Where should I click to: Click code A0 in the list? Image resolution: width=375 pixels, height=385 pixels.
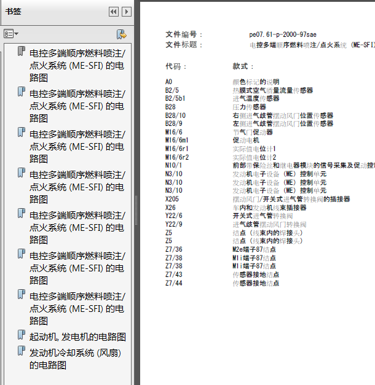[168, 82]
